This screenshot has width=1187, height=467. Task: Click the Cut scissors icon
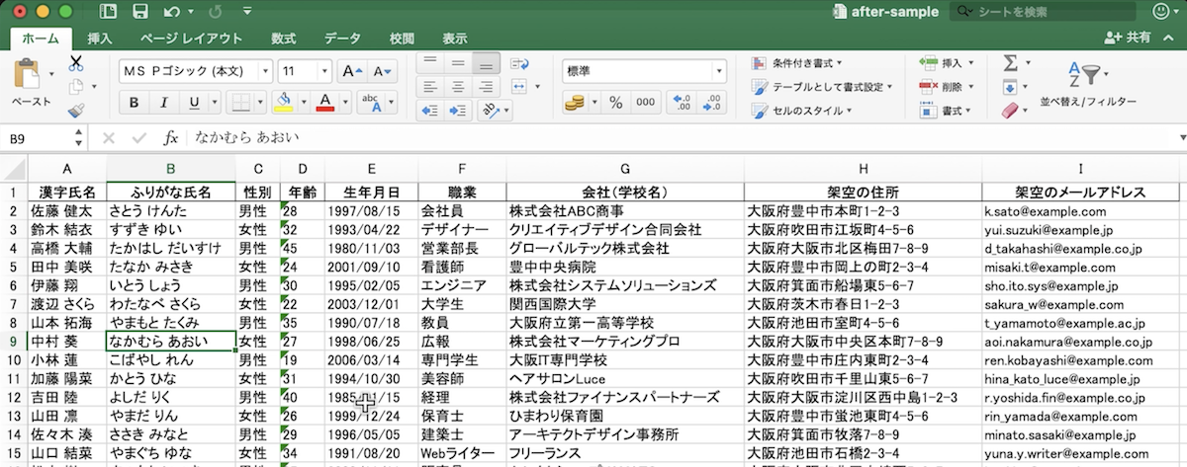coord(76,63)
